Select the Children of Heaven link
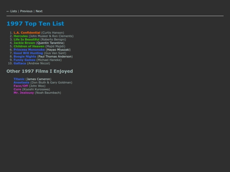The image size is (230, 172). 29,46
